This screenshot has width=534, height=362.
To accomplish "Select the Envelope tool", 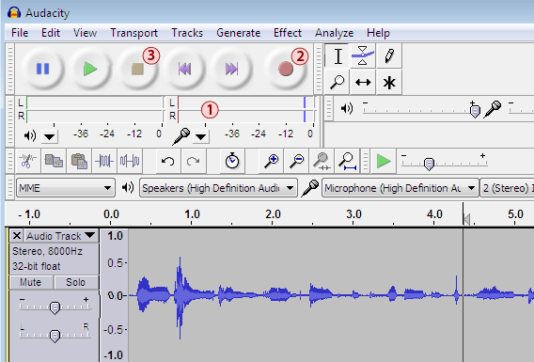I will tap(363, 55).
